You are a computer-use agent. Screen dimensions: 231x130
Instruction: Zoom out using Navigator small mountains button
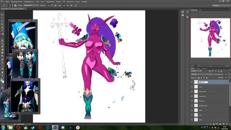(x=198, y=66)
